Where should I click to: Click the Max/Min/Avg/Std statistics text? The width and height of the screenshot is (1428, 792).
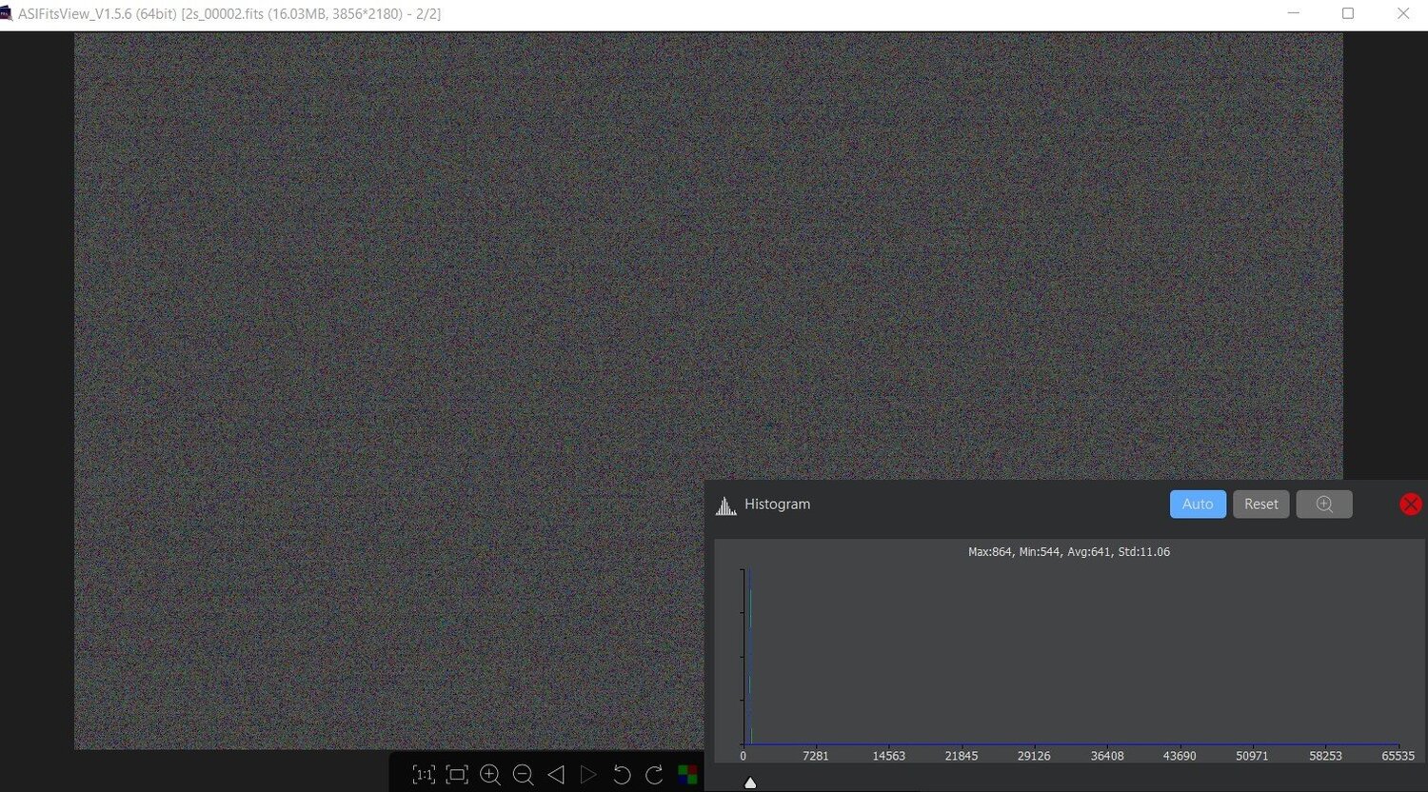pyautogui.click(x=1069, y=552)
